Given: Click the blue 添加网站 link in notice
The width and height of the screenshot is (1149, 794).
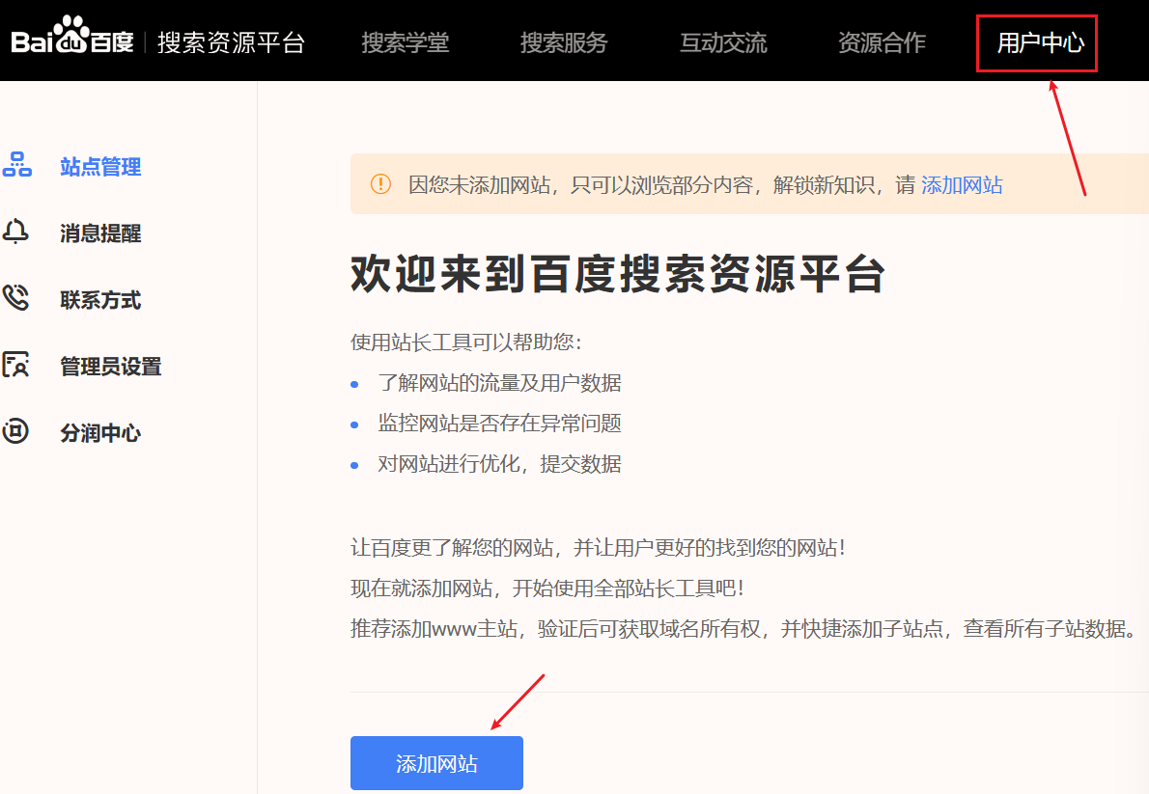Looking at the screenshot, I should click(962, 185).
